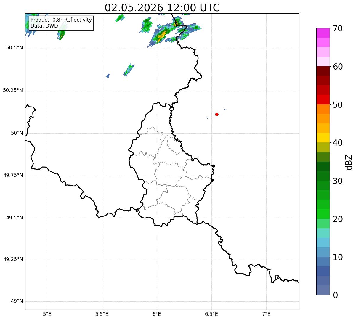Click the 6.5°E longitude label

(211, 314)
